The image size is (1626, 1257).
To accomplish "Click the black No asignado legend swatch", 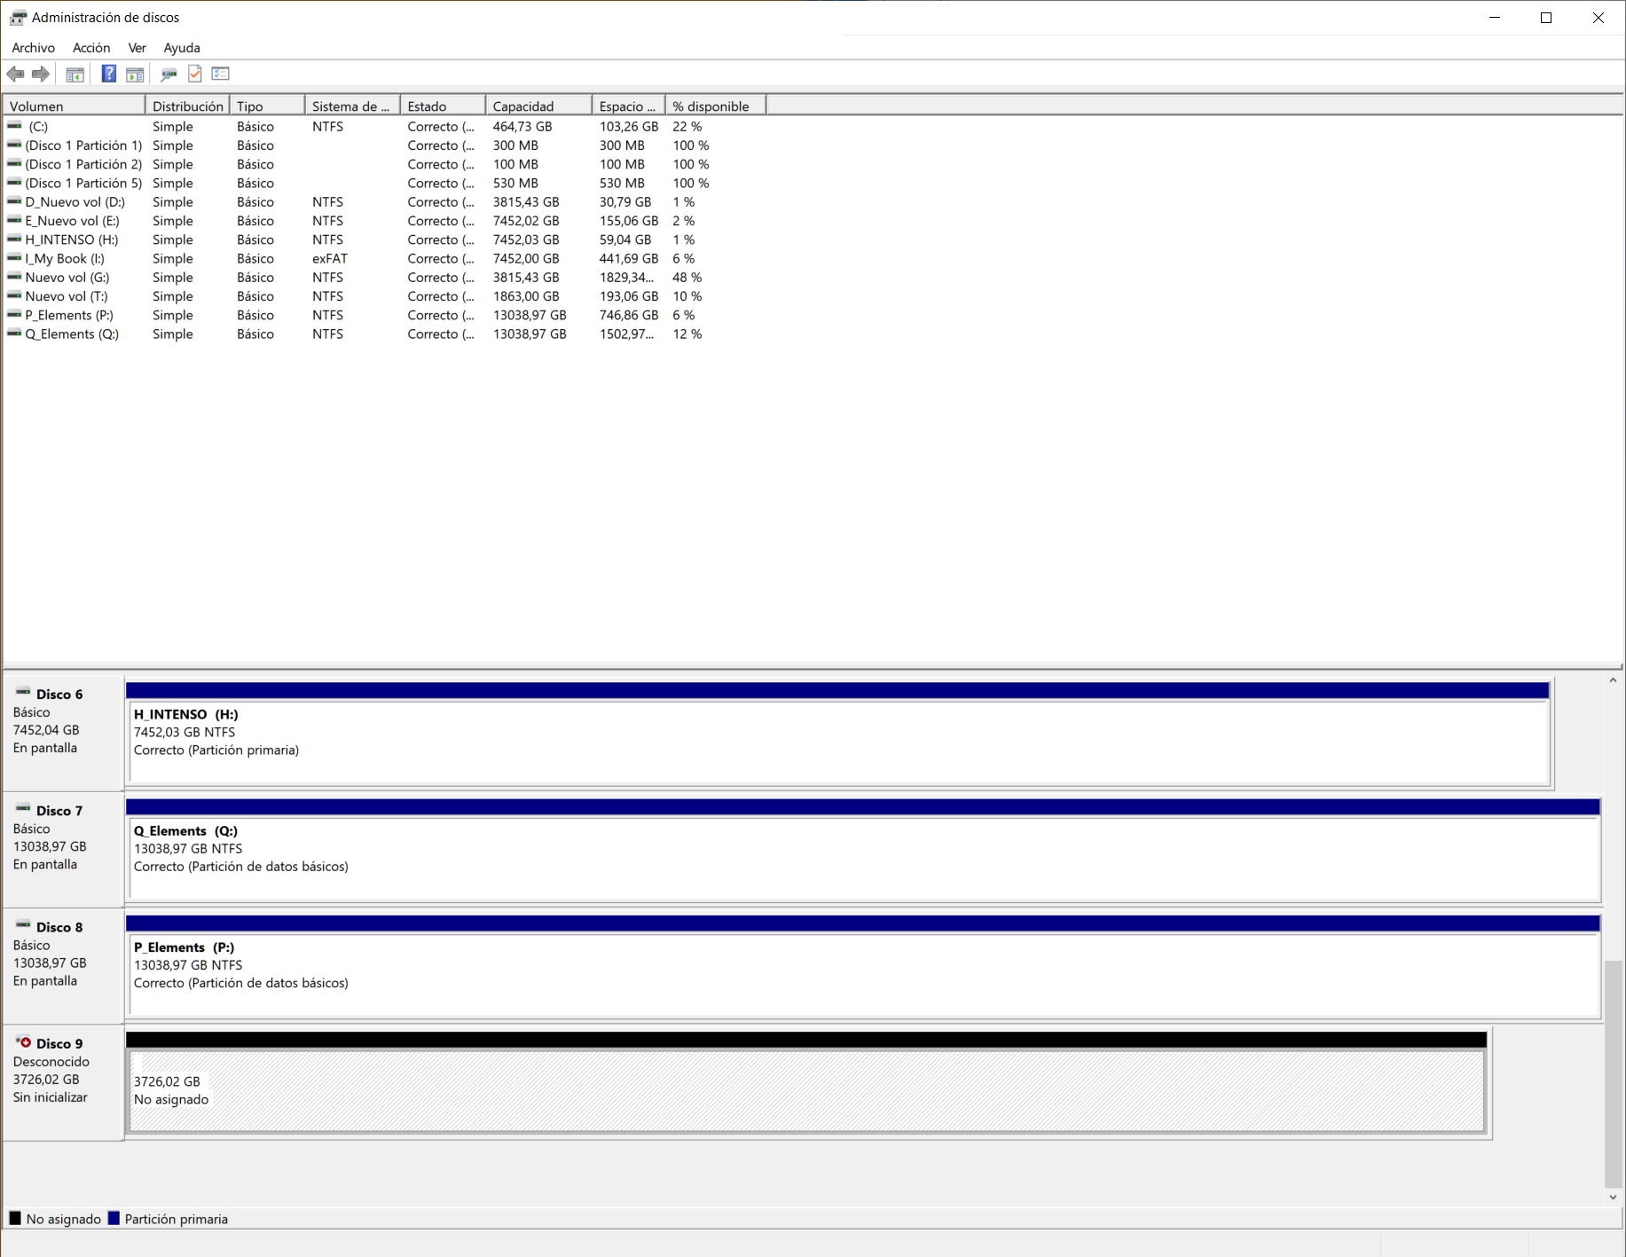I will click(15, 1218).
